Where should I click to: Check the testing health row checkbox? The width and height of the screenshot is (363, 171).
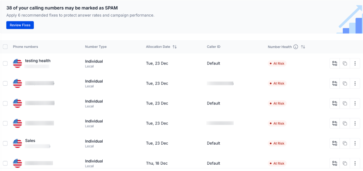point(5,63)
